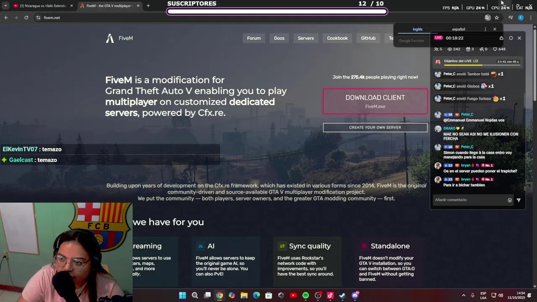Viewport: 537px width, 302px height.
Task: Open Microsoft Store from the taskbar
Action: [268, 295]
